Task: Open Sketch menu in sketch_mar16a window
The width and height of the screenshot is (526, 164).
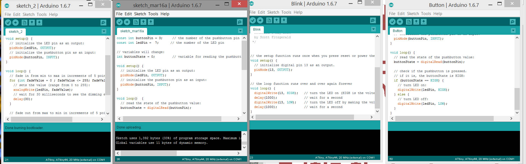Action: click(x=140, y=14)
